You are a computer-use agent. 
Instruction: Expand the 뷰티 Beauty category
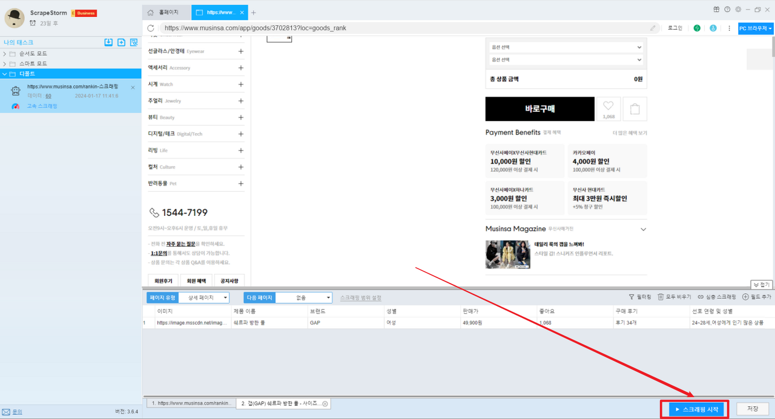(x=241, y=117)
